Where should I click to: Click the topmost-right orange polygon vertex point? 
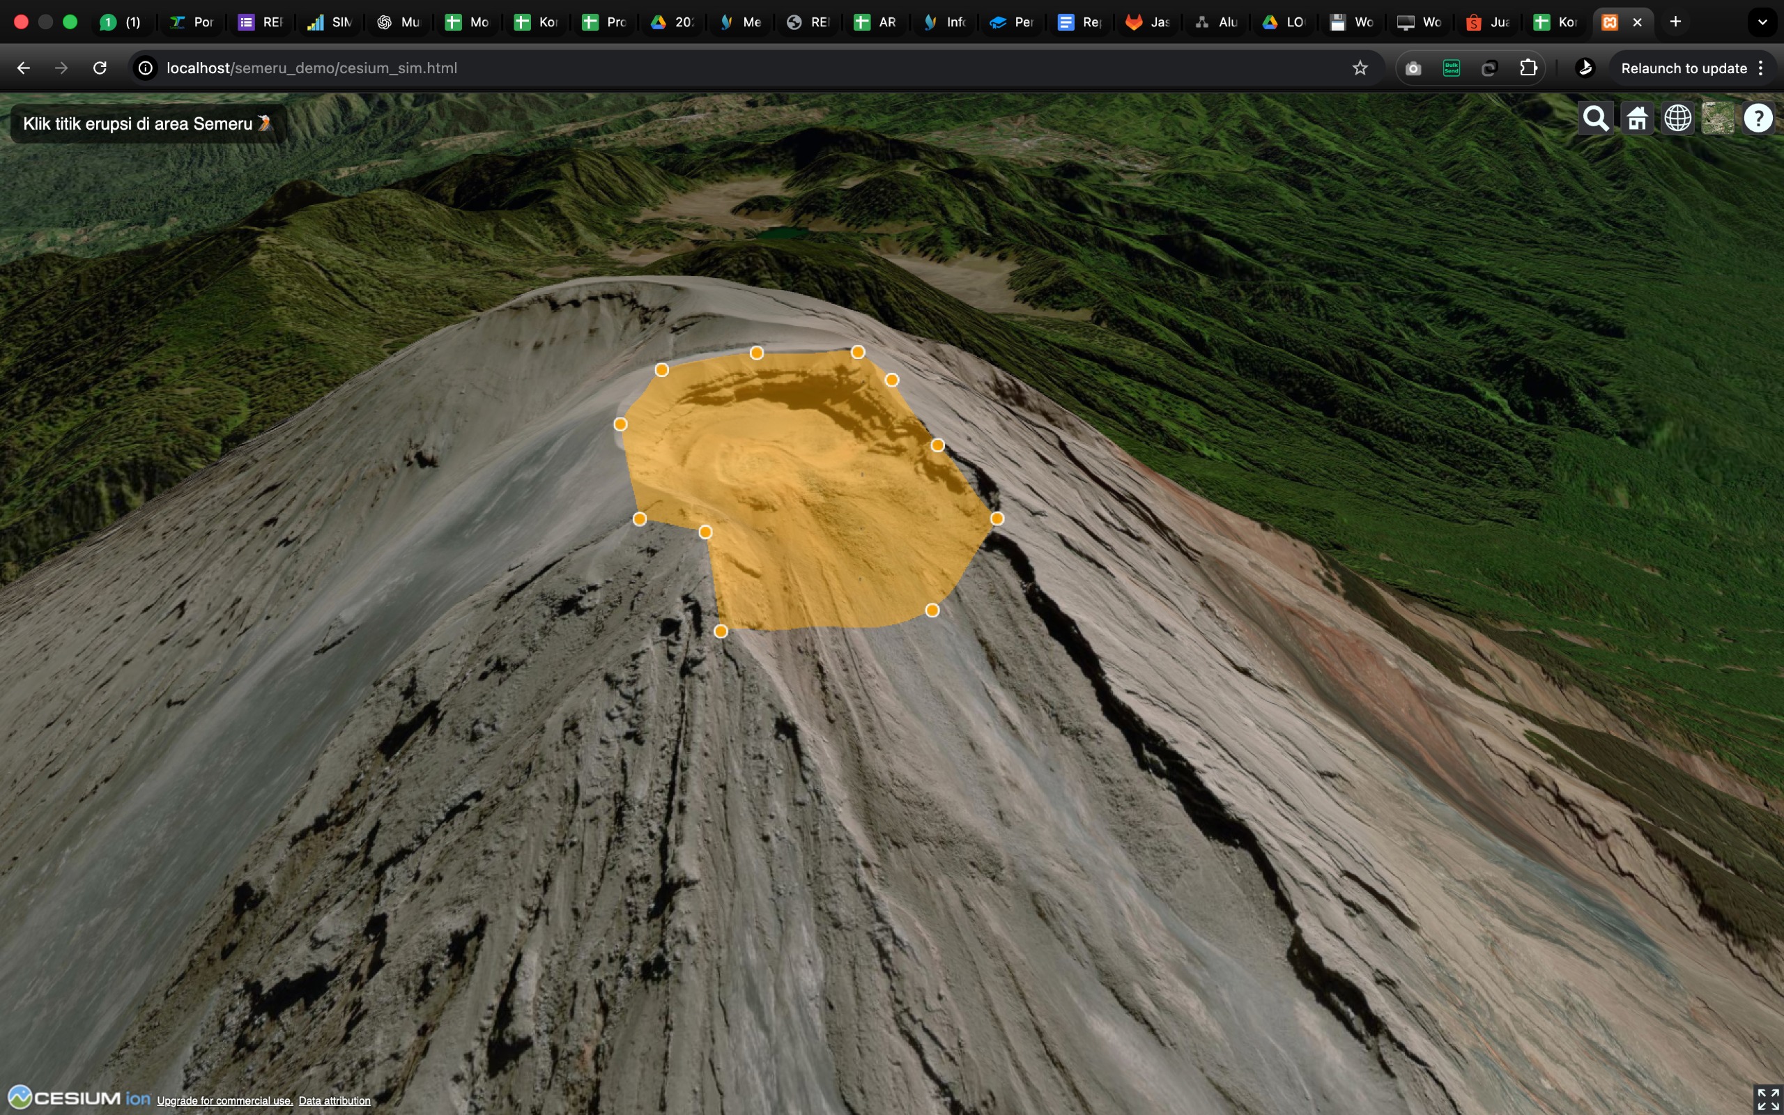pos(858,352)
